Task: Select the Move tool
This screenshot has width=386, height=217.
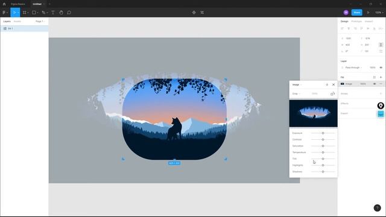Action: (x=14, y=13)
